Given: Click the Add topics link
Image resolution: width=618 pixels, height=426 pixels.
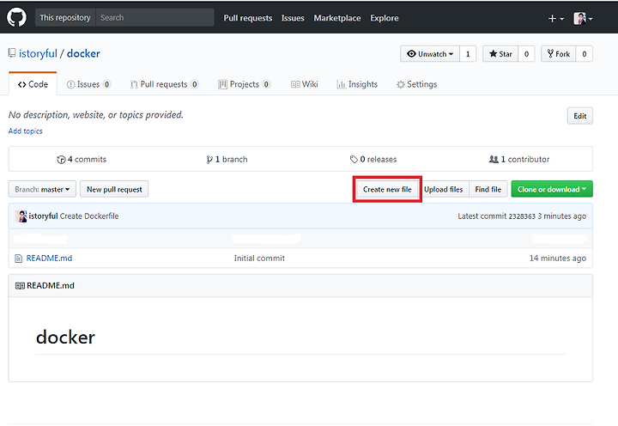Looking at the screenshot, I should [x=25, y=131].
